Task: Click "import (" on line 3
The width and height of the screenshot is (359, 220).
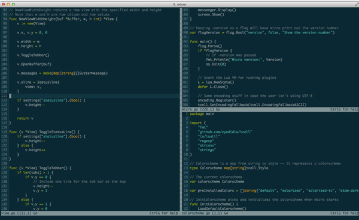Action: [x=198, y=123]
